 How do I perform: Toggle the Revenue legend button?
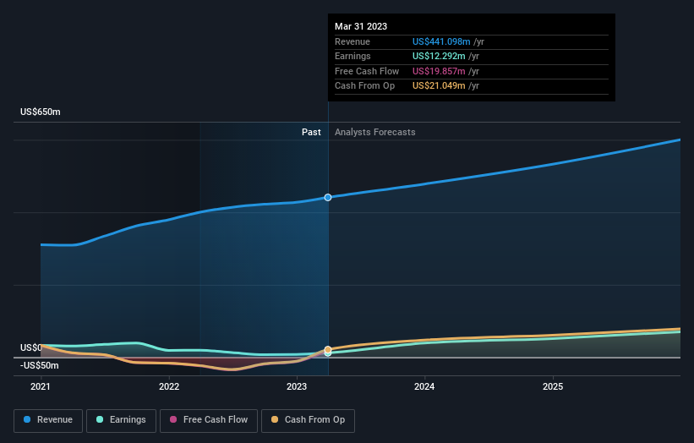[x=48, y=420]
